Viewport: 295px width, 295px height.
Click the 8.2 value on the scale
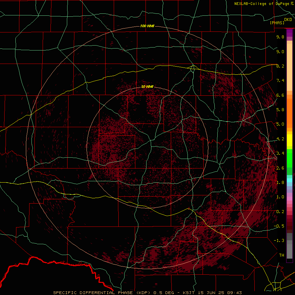click(280, 66)
